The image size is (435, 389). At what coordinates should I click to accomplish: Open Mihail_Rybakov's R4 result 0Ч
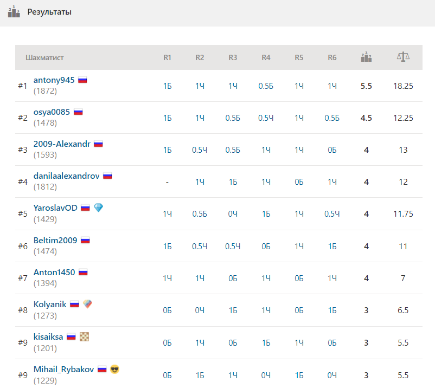(266, 375)
